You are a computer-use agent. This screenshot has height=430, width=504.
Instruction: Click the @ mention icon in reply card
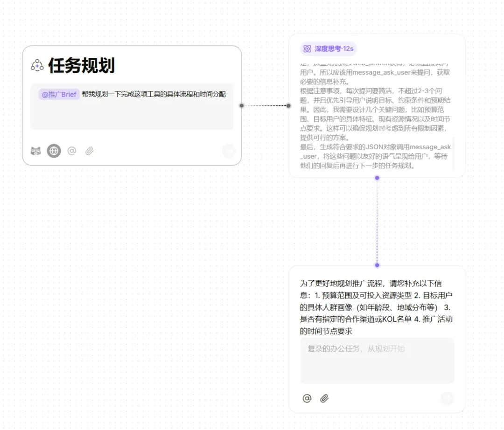pyautogui.click(x=307, y=399)
